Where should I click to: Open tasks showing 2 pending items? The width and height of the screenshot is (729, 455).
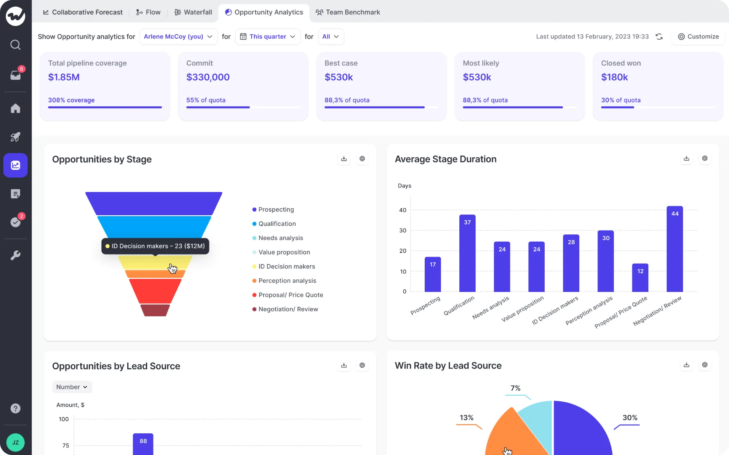pyautogui.click(x=16, y=222)
